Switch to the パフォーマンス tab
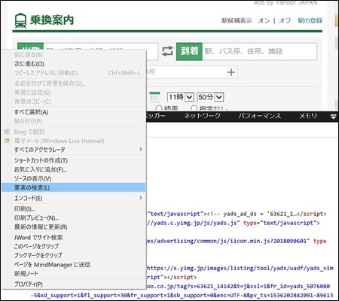339x301 pixels. (x=260, y=116)
